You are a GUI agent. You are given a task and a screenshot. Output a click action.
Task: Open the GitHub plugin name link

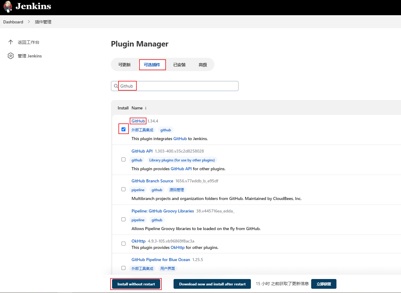[x=138, y=121]
